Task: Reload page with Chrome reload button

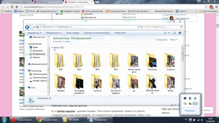Action: pyautogui.click(x=12, y=7)
